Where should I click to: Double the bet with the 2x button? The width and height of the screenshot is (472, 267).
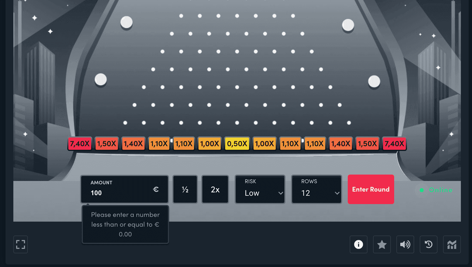pyautogui.click(x=215, y=189)
